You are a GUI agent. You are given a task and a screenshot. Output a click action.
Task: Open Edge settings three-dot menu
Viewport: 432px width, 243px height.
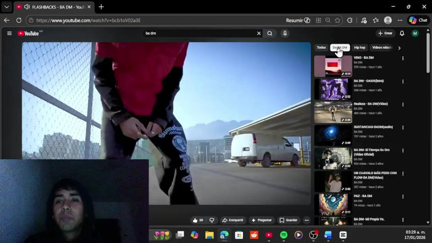400,20
